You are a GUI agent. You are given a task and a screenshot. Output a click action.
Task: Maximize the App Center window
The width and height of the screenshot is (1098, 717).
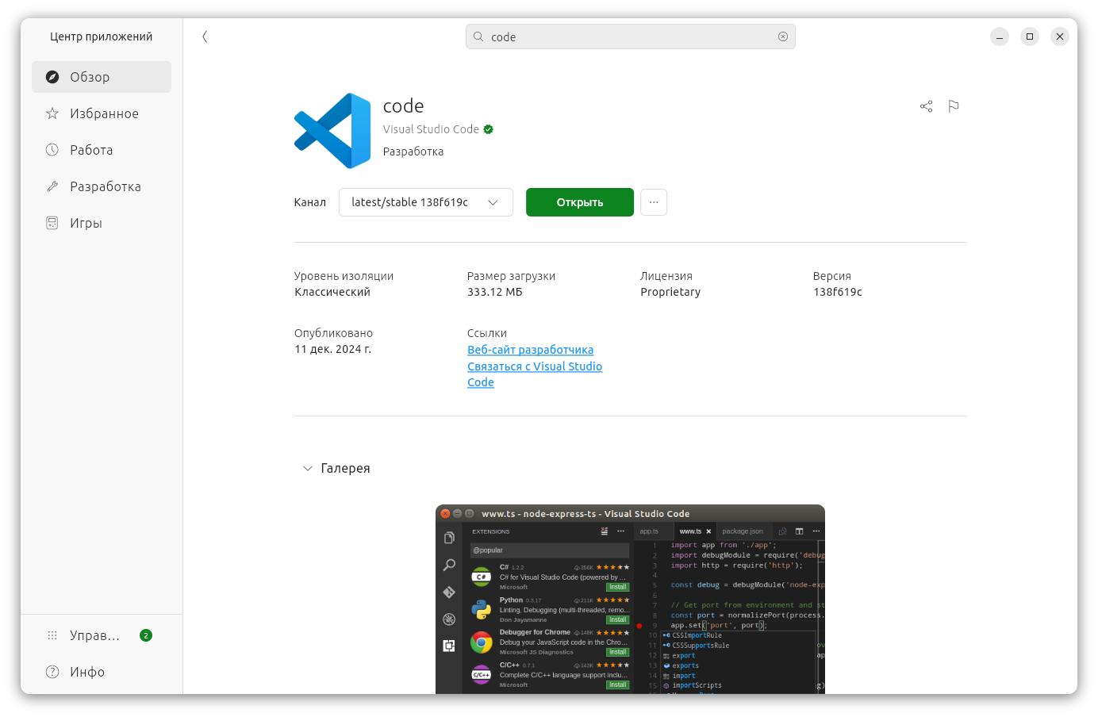(x=1030, y=36)
